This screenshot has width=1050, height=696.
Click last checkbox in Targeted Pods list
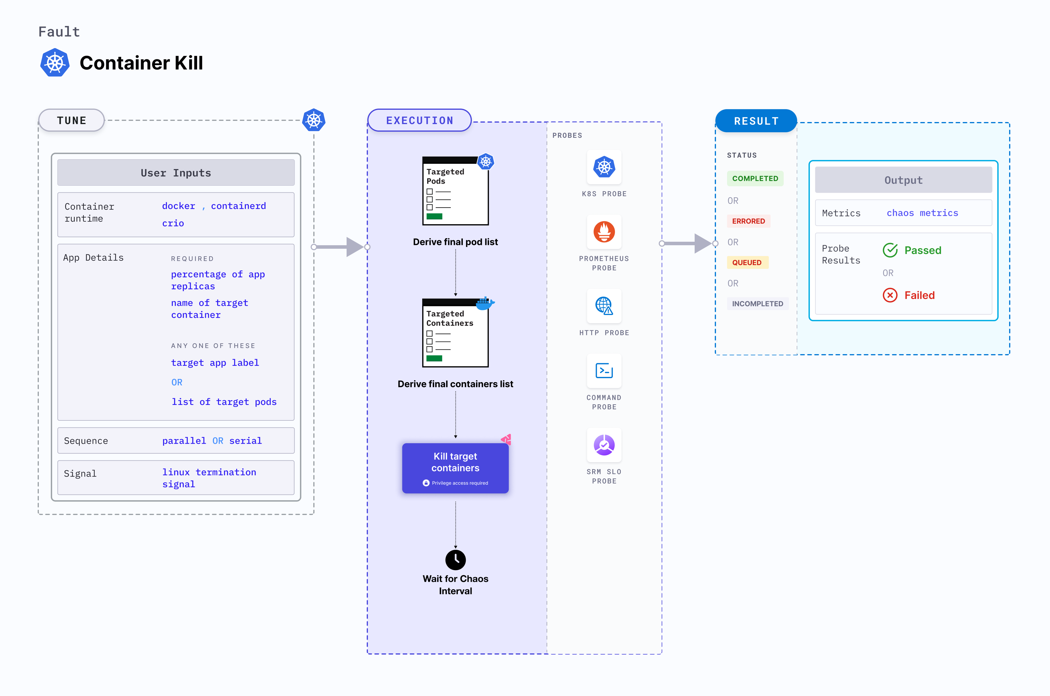pos(429,207)
